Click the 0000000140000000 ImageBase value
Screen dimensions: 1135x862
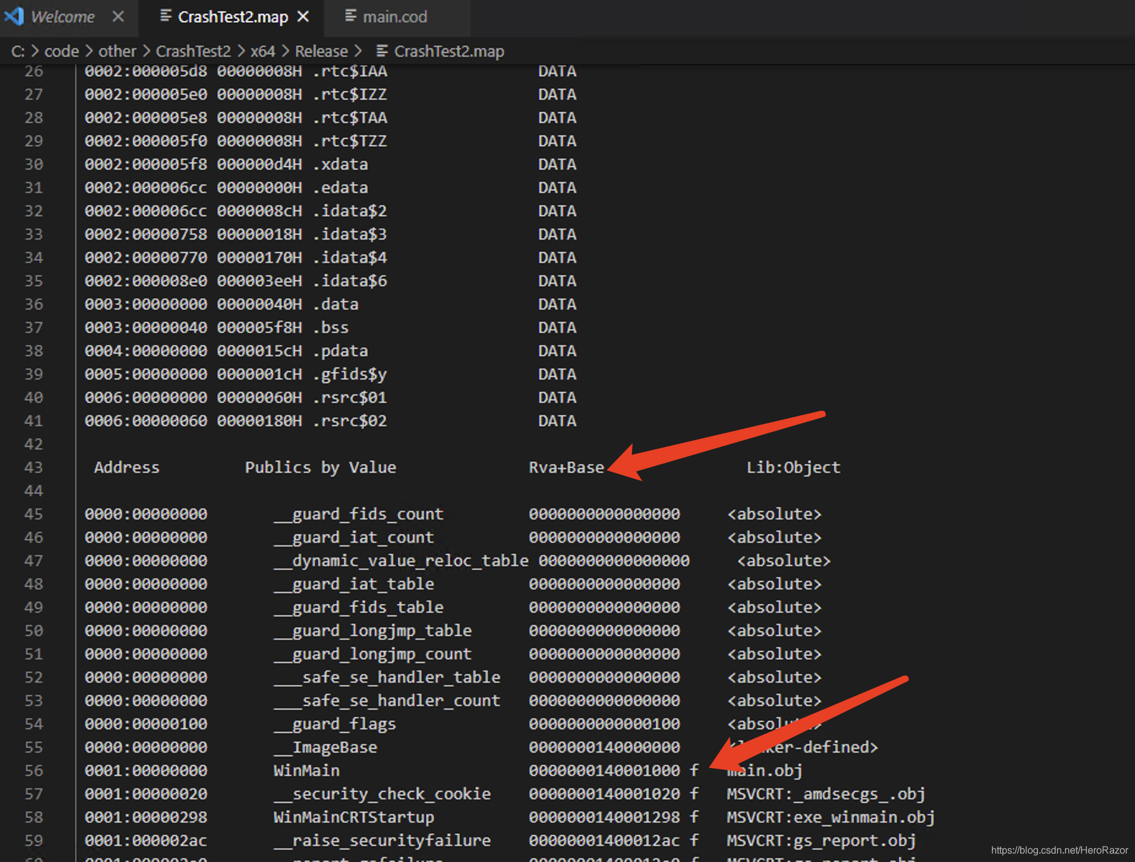click(x=604, y=747)
